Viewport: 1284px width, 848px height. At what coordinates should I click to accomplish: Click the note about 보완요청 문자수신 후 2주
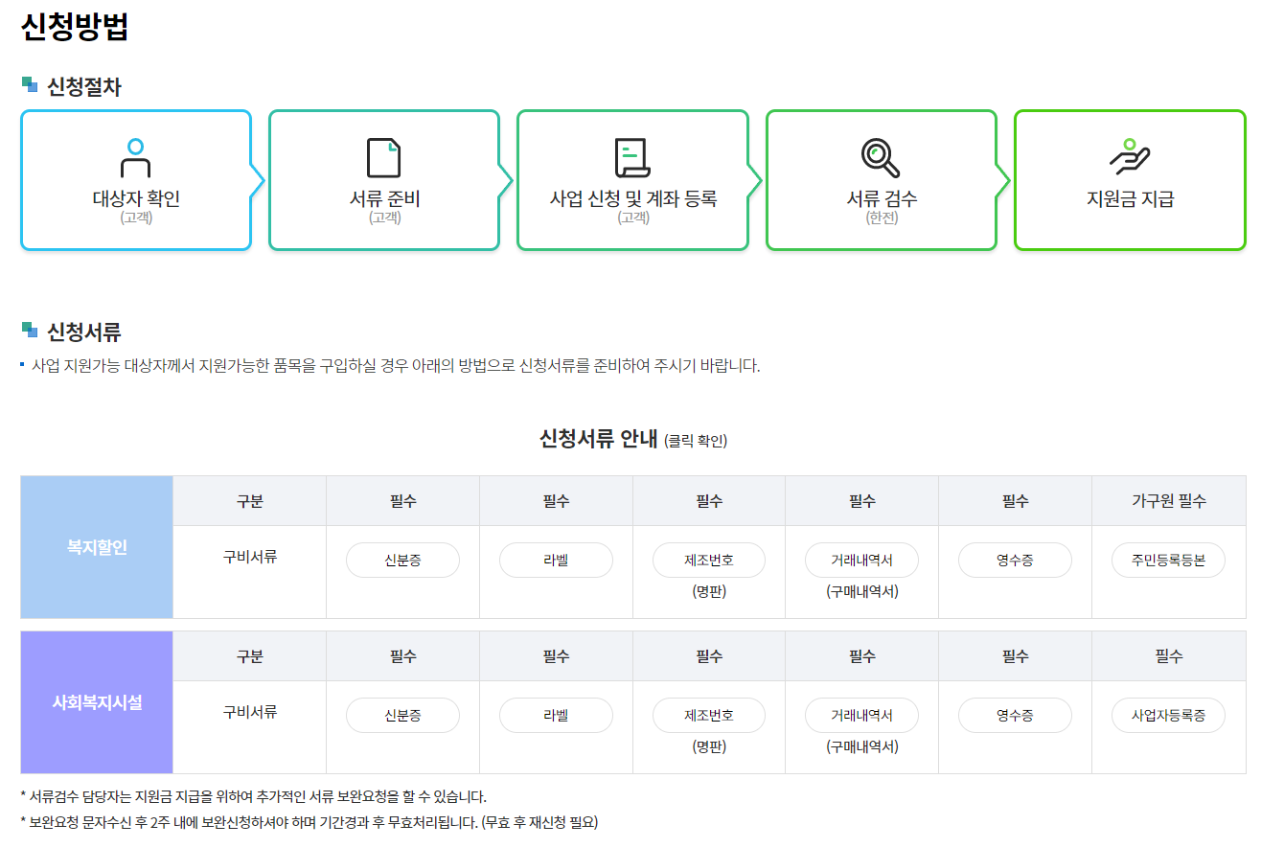pos(309,822)
